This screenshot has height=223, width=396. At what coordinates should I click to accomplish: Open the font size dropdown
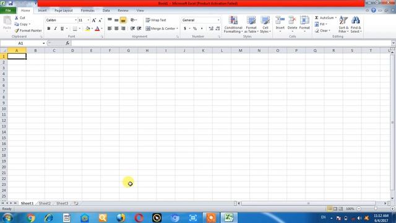(x=88, y=20)
